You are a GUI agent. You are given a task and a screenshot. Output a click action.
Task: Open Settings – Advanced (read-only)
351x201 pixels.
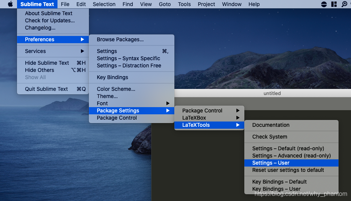(x=292, y=156)
